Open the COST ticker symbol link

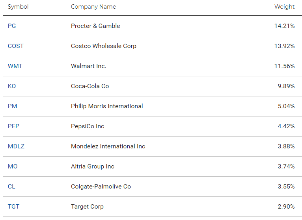coord(16,46)
